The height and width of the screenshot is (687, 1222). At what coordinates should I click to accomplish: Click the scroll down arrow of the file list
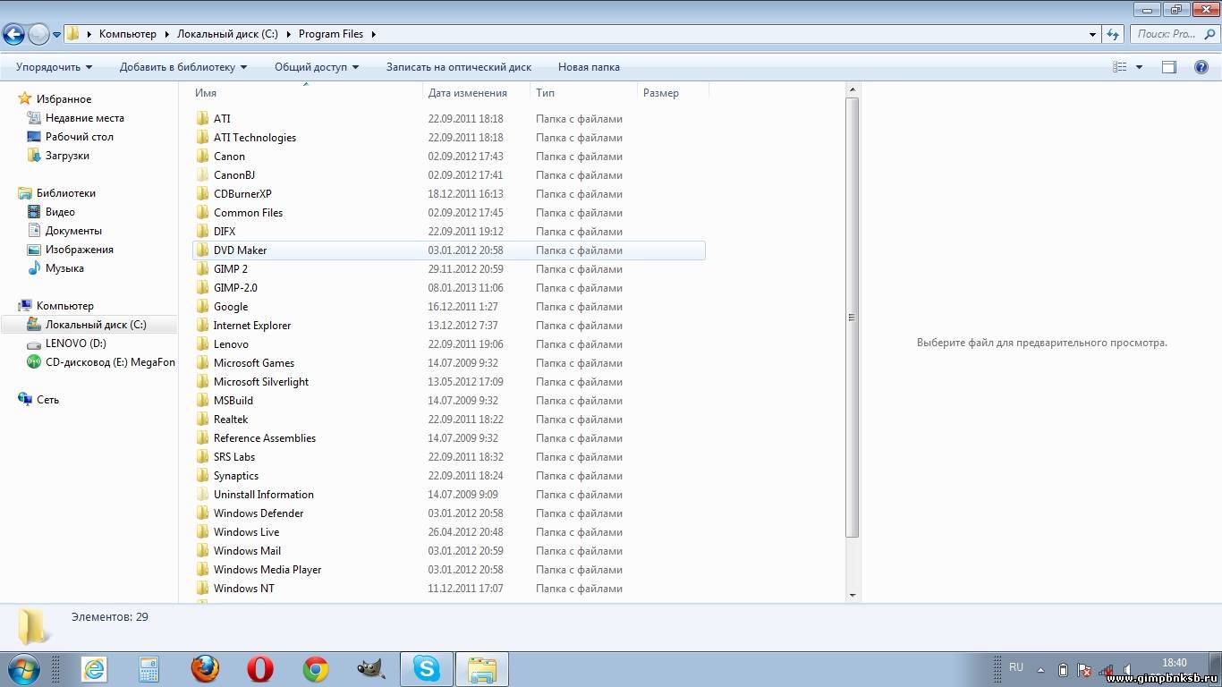tap(852, 595)
